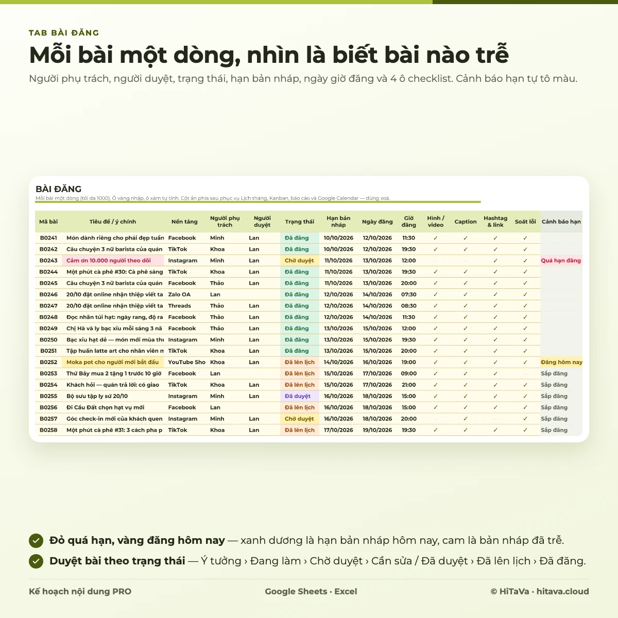This screenshot has height=618, width=618.
Task: Click the red "Quá hạn đăng" warning cell
Action: [561, 261]
